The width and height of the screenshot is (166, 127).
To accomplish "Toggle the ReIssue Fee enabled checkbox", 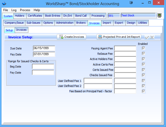I will [144, 54].
